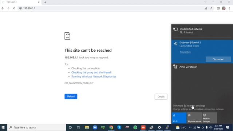Viewport: 233px width, 131px height.
Task: Open File Explorer from taskbar
Action: tap(87, 127)
